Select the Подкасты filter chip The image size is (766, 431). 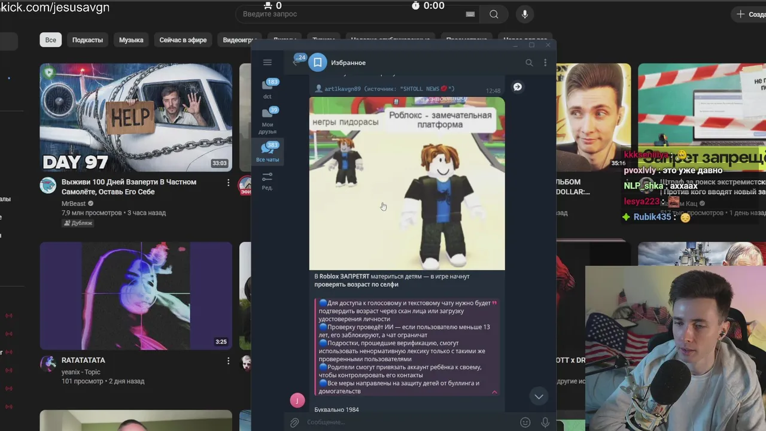point(87,40)
